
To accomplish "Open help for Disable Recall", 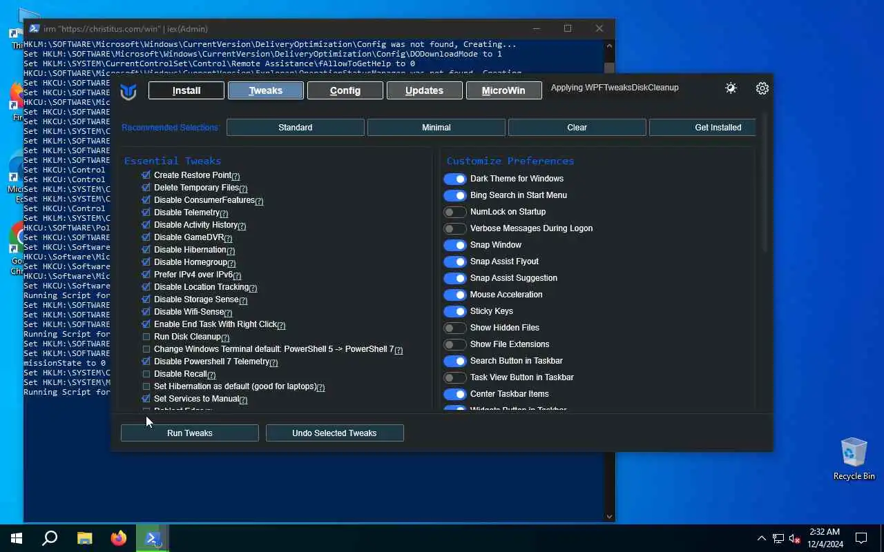I will pyautogui.click(x=211, y=375).
